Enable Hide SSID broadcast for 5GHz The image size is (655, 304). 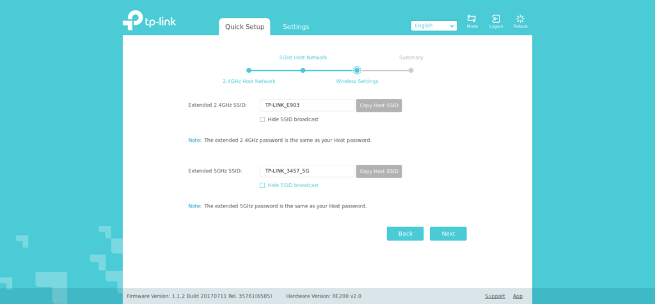tap(262, 185)
